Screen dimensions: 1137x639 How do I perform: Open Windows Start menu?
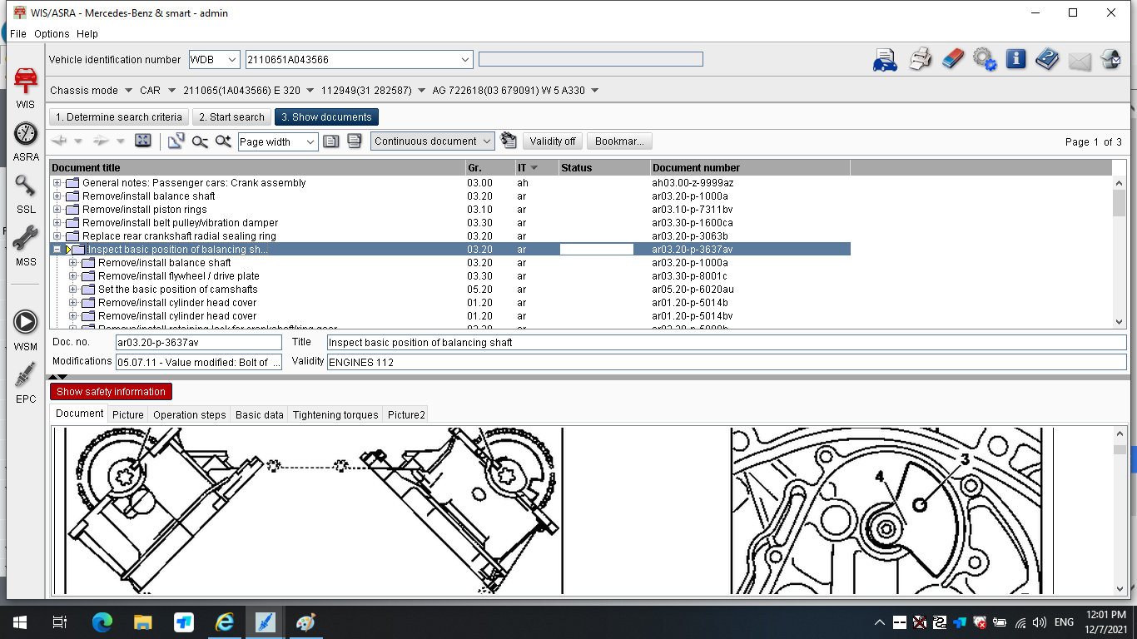click(19, 622)
